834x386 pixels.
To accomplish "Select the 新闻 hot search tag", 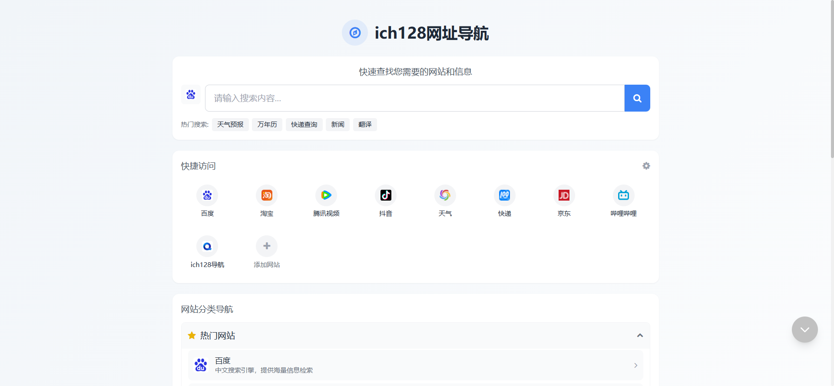I will coord(338,125).
